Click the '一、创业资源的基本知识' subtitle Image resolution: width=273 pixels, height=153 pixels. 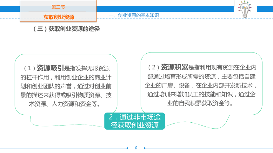134,15
